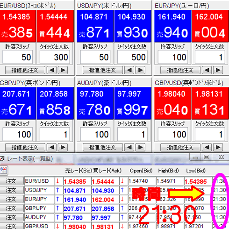Edit EUR/USD allowed slip field showing 50

coord(18,57)
